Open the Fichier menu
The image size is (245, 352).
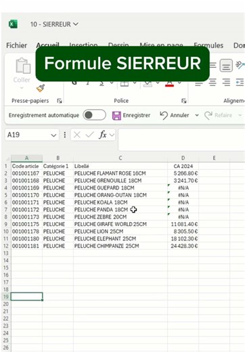(16, 45)
